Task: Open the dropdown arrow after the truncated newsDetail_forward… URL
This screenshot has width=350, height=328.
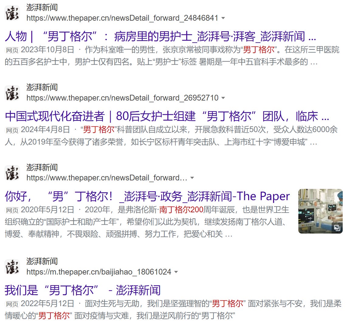Action: pyautogui.click(x=192, y=178)
